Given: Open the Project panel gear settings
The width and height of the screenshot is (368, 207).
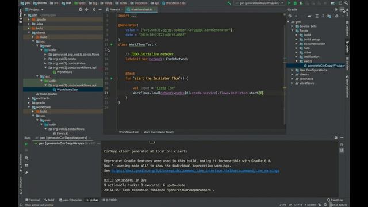Looking at the screenshot, I should click(94, 10).
